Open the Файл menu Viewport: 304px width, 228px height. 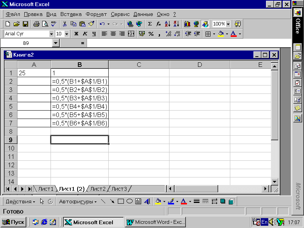(x=13, y=14)
